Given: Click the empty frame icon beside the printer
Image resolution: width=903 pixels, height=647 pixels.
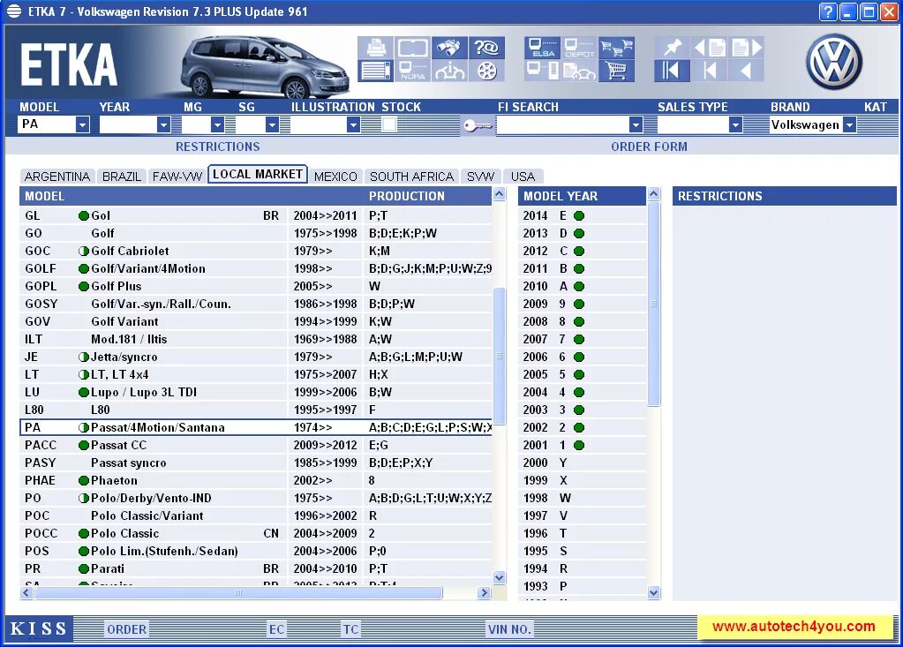Looking at the screenshot, I should pyautogui.click(x=412, y=47).
